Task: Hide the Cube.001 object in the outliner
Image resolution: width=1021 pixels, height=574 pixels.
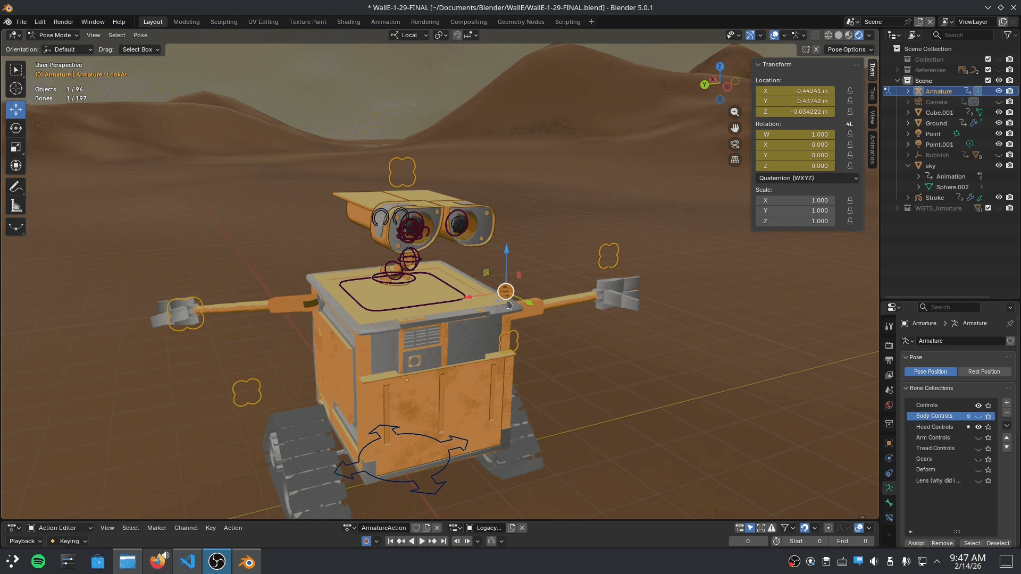Action: tap(999, 112)
